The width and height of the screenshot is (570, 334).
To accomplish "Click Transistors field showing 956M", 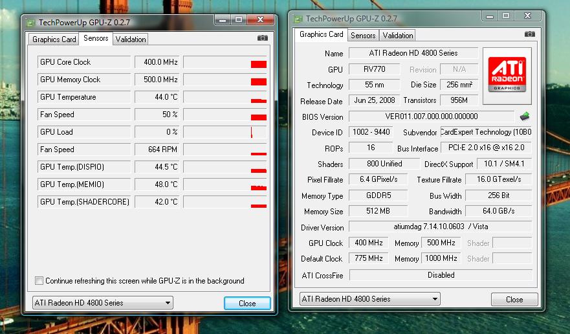I will tap(459, 100).
